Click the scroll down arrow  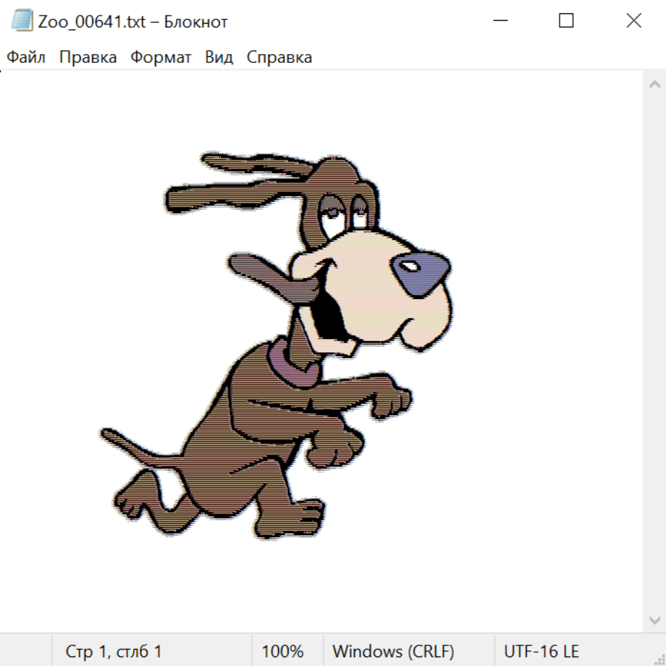654,619
